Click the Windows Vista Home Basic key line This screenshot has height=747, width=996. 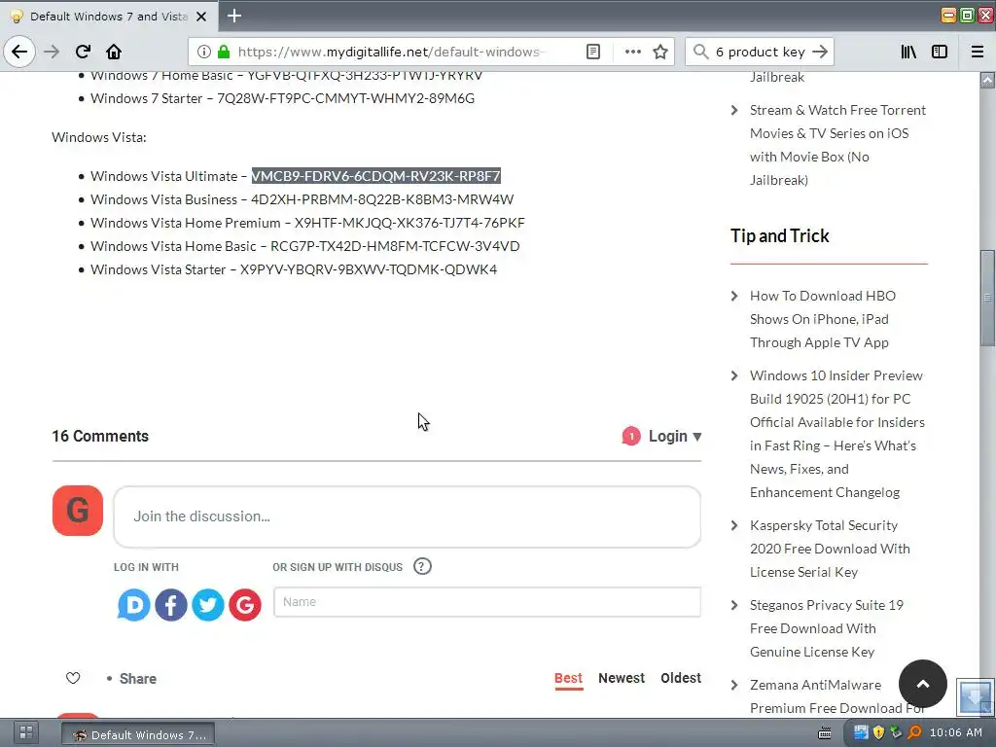pos(304,246)
